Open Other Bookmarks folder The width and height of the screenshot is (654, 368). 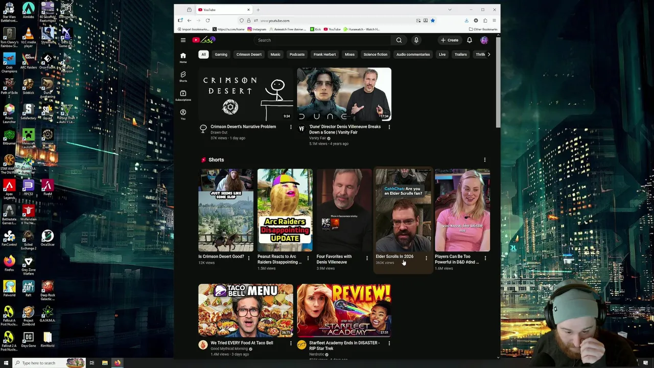pyautogui.click(x=483, y=29)
